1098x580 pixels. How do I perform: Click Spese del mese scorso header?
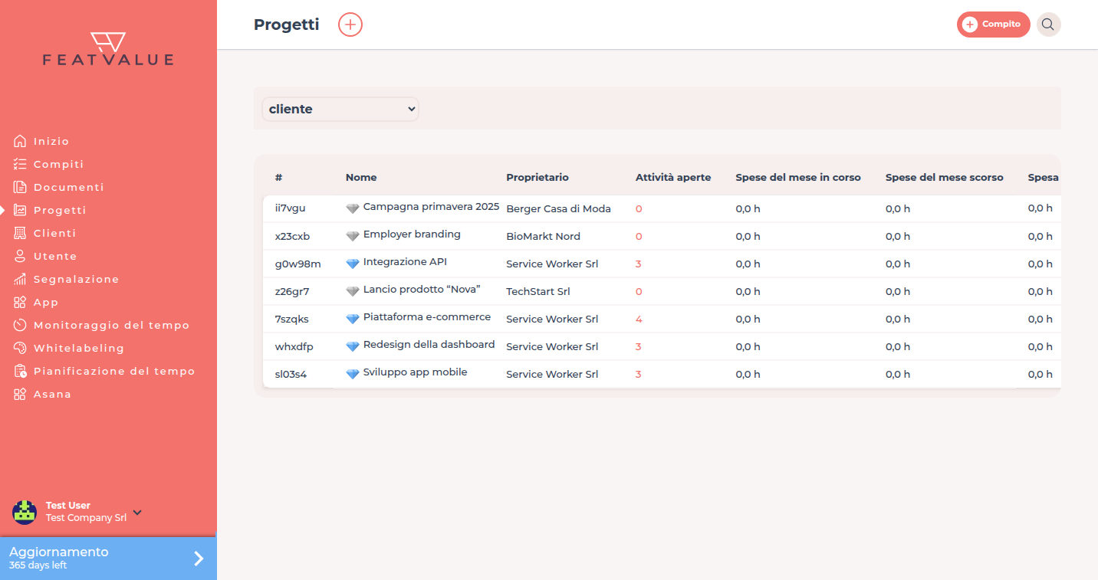[945, 177]
